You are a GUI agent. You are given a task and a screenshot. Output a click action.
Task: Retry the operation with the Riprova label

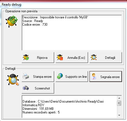click(42, 58)
